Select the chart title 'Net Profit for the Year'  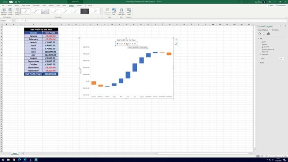(x=126, y=40)
